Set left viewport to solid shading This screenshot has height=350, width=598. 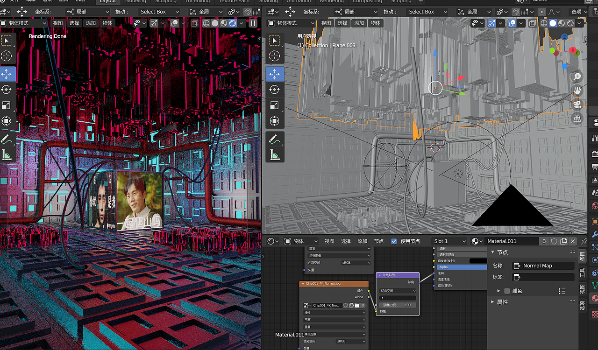[215, 23]
